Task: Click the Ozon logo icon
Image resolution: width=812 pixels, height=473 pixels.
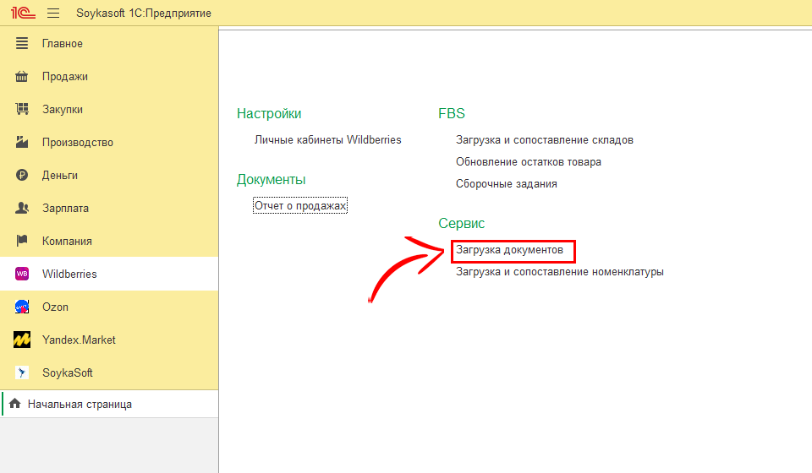Action: coord(23,307)
